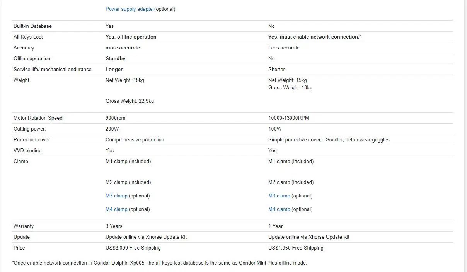Screen dimensions: 467x272
Task: Click the 10000-13000RPM motor speed value
Action: coord(288,118)
